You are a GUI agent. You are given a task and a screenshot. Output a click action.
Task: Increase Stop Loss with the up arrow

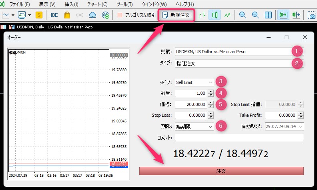click(211, 113)
